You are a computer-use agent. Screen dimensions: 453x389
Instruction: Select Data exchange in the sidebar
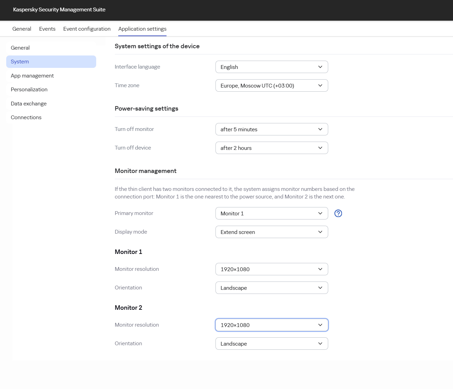[29, 103]
